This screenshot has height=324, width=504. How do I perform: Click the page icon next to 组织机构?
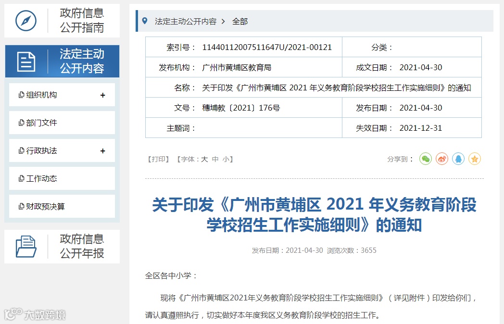pos(22,95)
